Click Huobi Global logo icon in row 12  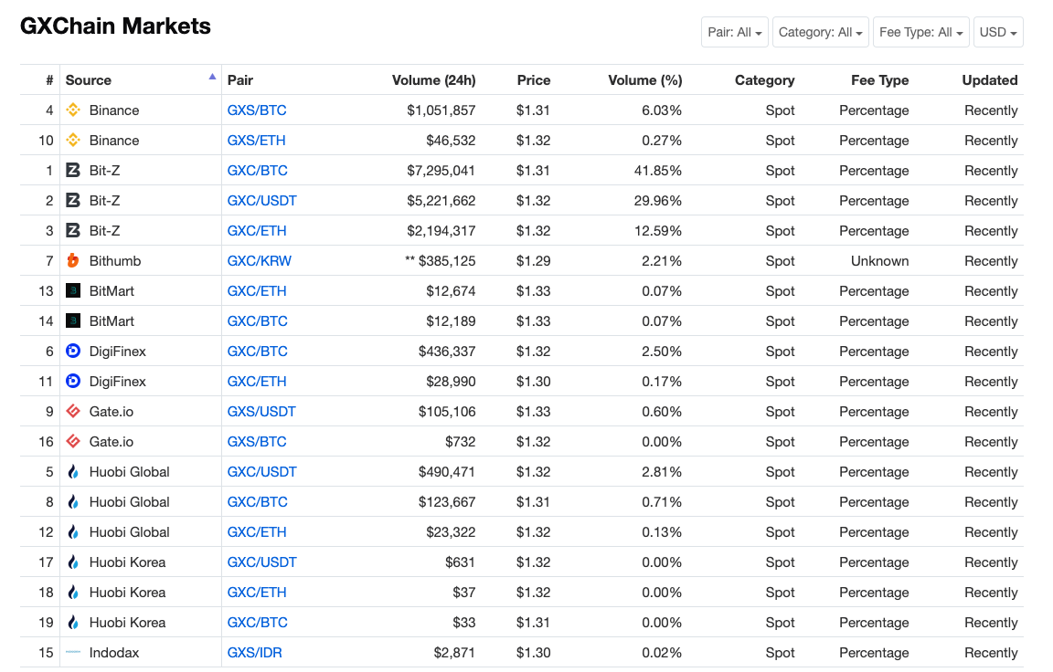[x=73, y=531]
